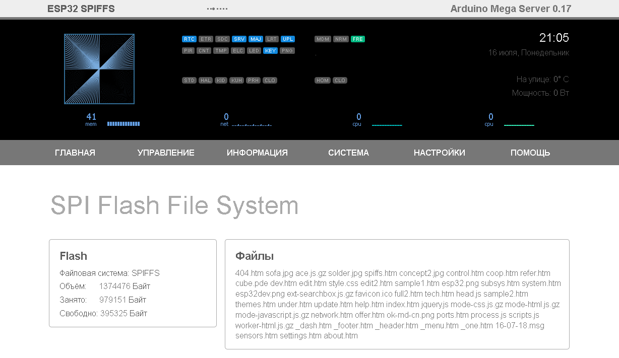Select the KUH zone indicator icon
The height and width of the screenshot is (358, 619).
[236, 80]
